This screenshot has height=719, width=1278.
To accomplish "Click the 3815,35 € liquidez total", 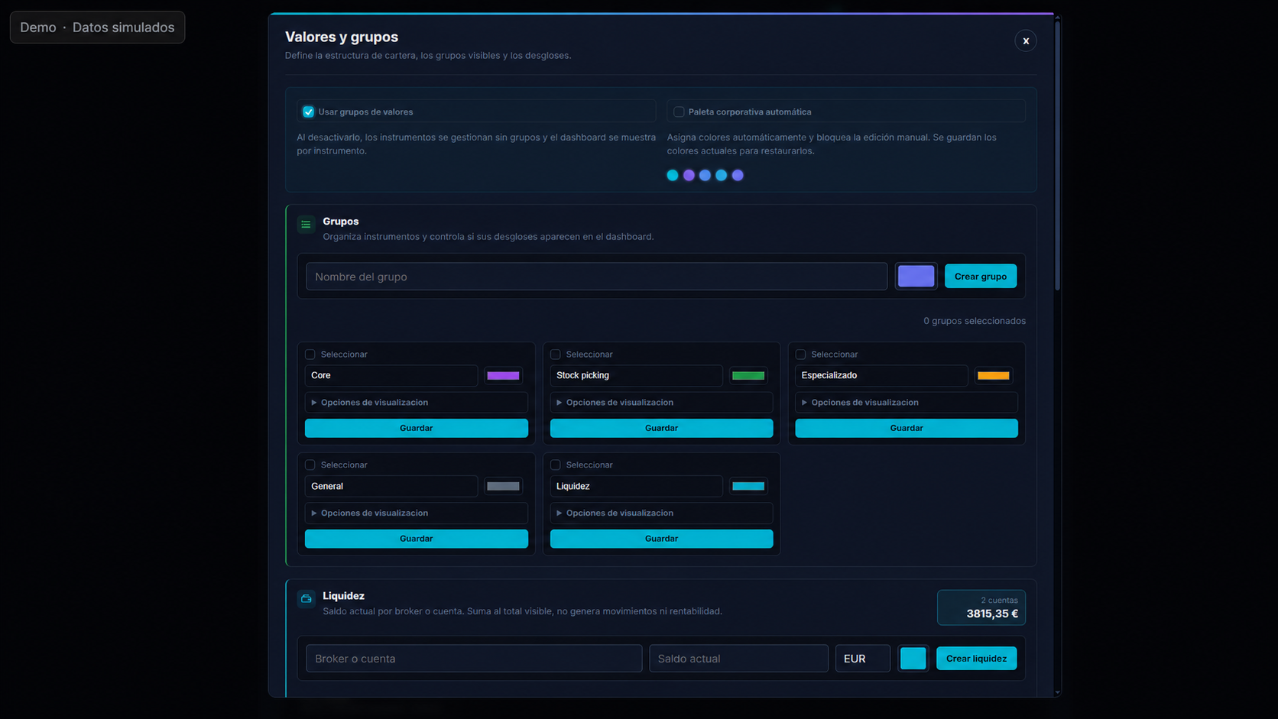I will (x=992, y=614).
